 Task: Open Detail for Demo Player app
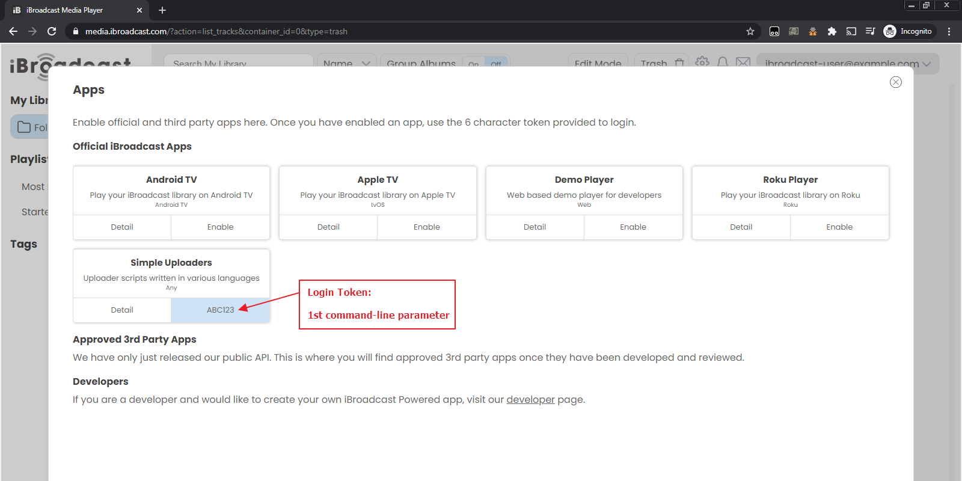coord(535,227)
